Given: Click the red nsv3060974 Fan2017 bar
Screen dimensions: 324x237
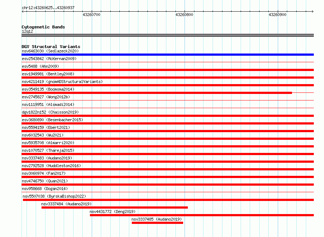Looking at the screenshot, I should (167, 177).
